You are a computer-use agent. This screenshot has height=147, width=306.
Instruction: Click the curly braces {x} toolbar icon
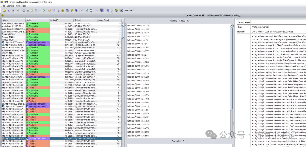40,10
